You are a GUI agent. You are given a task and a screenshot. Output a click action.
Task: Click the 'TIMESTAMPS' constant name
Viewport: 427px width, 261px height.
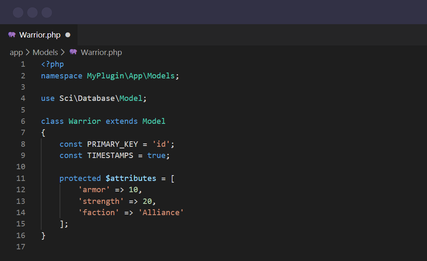pyautogui.click(x=110, y=156)
